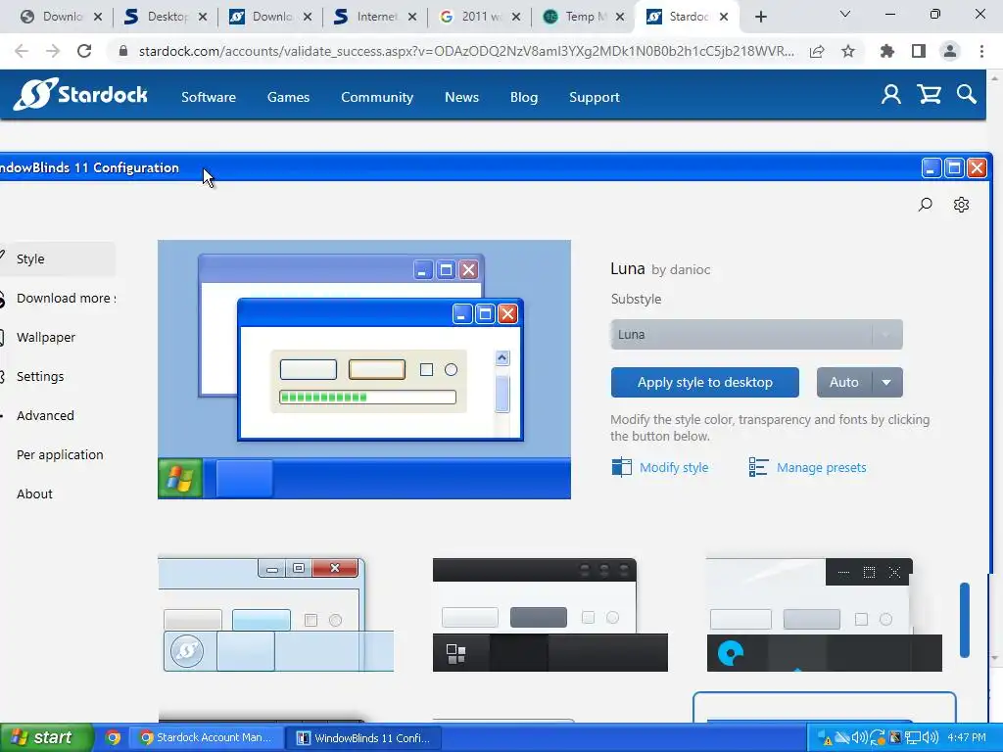Go forward in Chrome browser

[53, 51]
